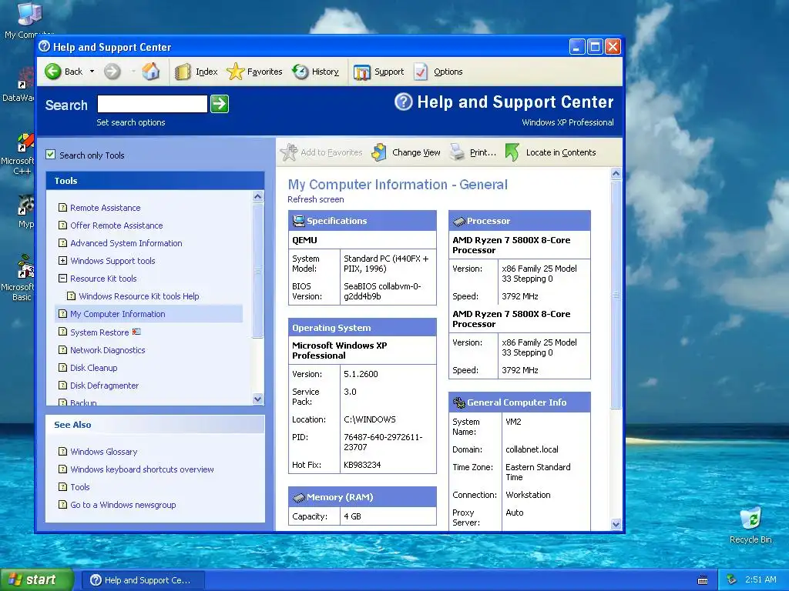The width and height of the screenshot is (789, 591).
Task: Click the Processor section header icon
Action: click(x=459, y=221)
